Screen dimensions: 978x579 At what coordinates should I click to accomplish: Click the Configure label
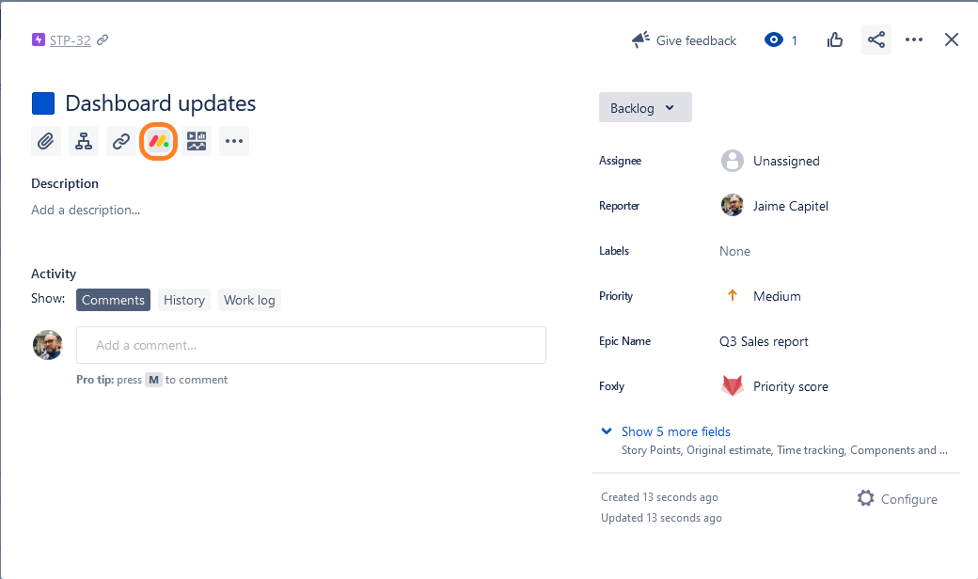coord(908,499)
